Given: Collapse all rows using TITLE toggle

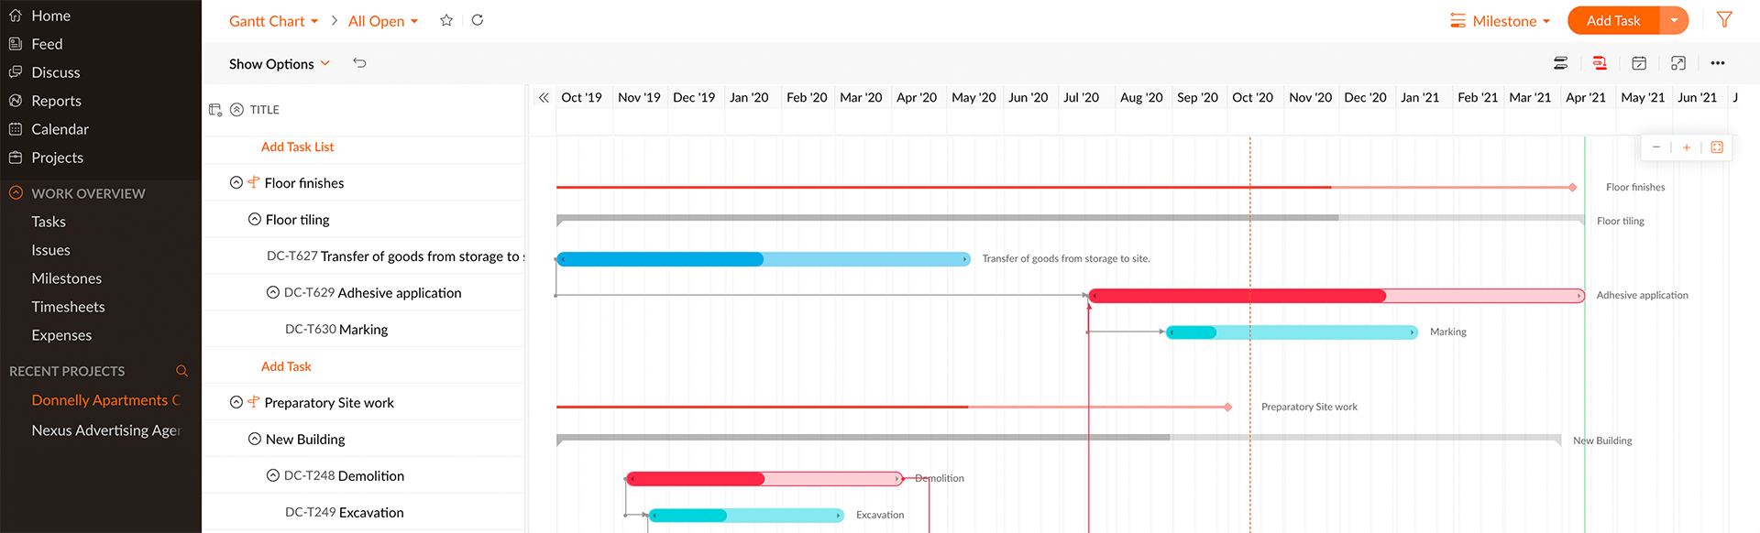Looking at the screenshot, I should point(236,110).
